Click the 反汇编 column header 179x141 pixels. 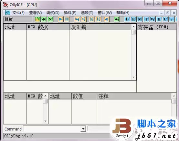pos(100,27)
